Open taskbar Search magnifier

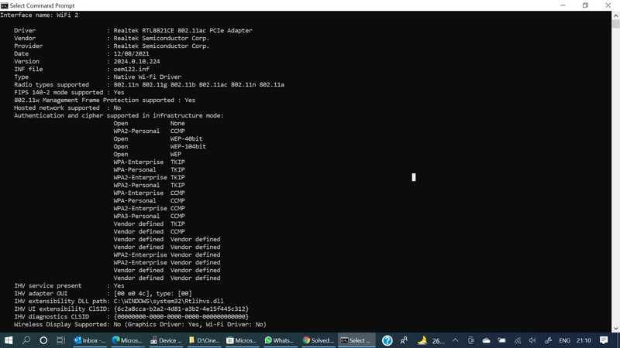coord(26,340)
